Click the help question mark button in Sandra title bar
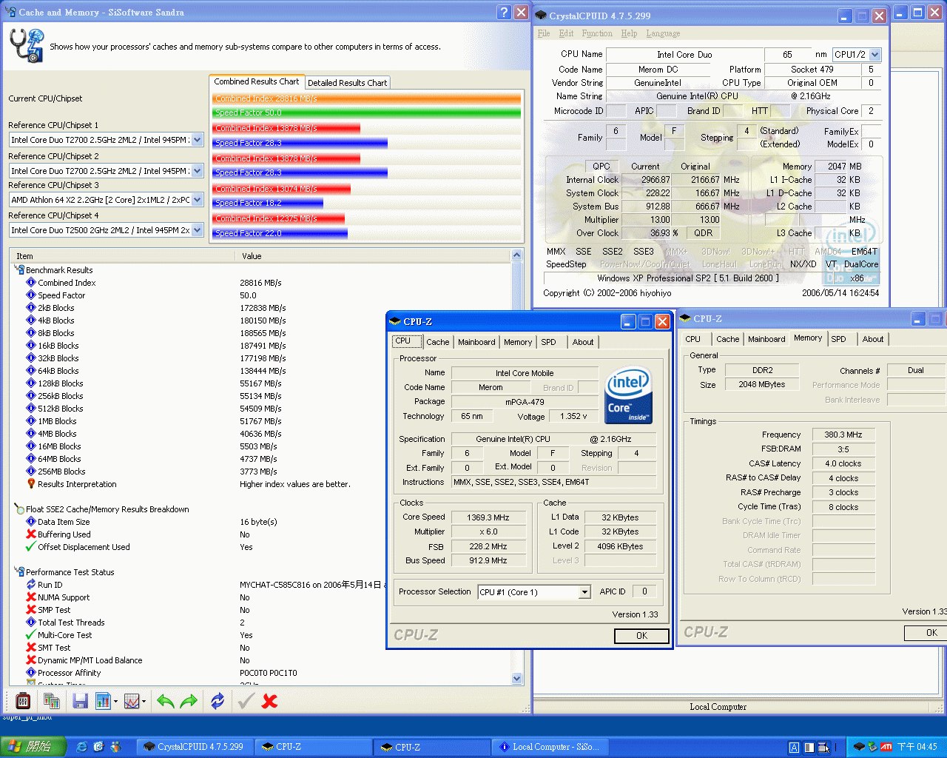Image resolution: width=947 pixels, height=758 pixels. pyautogui.click(x=504, y=13)
